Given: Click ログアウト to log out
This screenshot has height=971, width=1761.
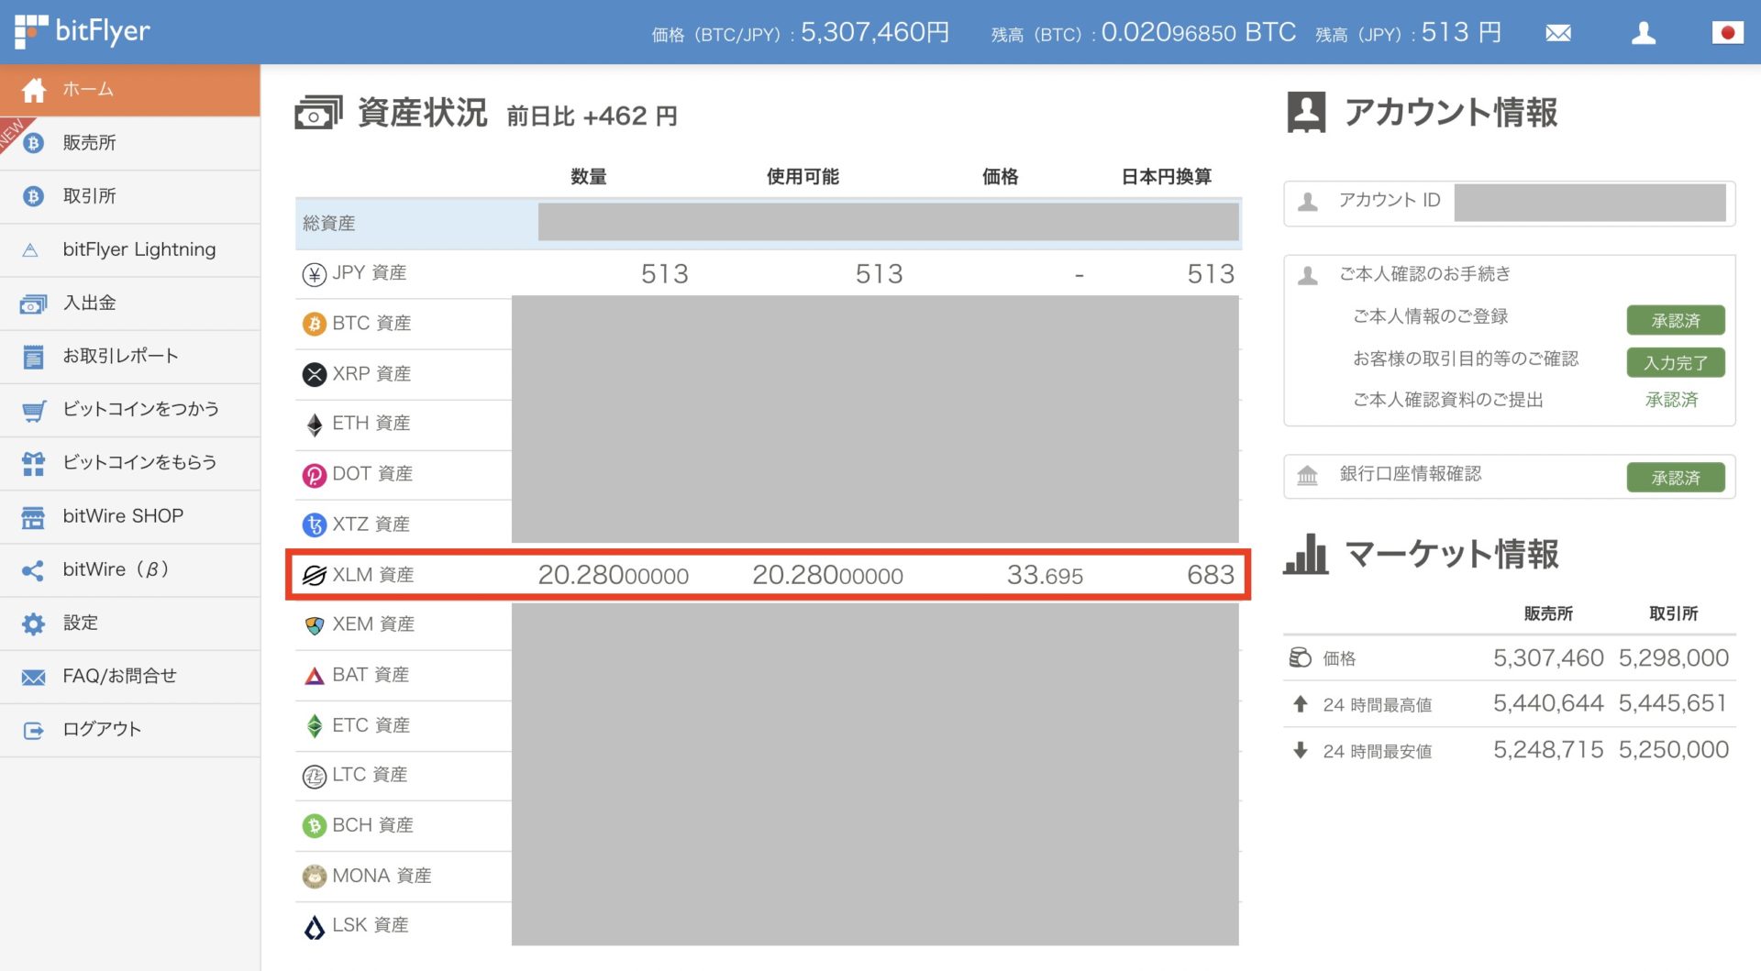Looking at the screenshot, I should (x=102, y=729).
